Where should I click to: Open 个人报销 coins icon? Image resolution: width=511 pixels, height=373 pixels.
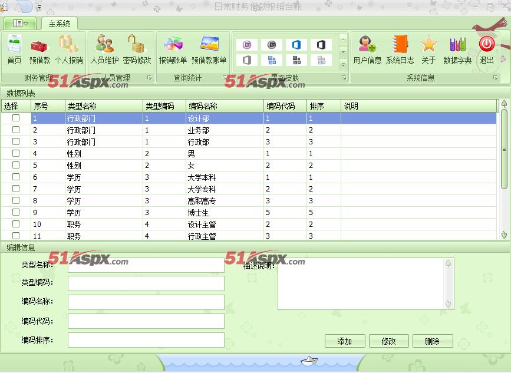(x=68, y=44)
